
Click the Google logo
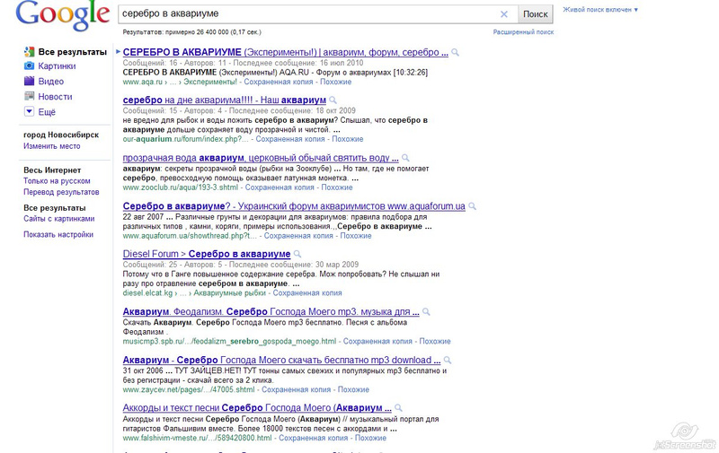[x=63, y=16]
